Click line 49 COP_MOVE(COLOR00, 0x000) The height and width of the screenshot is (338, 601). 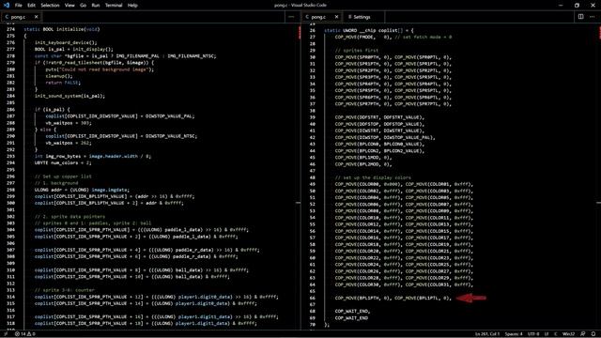pos(369,184)
